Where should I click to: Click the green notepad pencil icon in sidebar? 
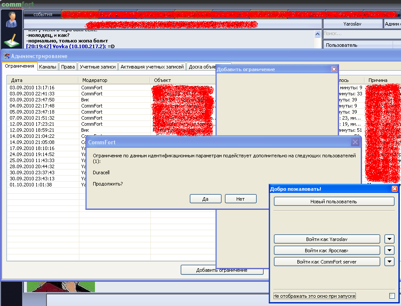[x=11, y=40]
